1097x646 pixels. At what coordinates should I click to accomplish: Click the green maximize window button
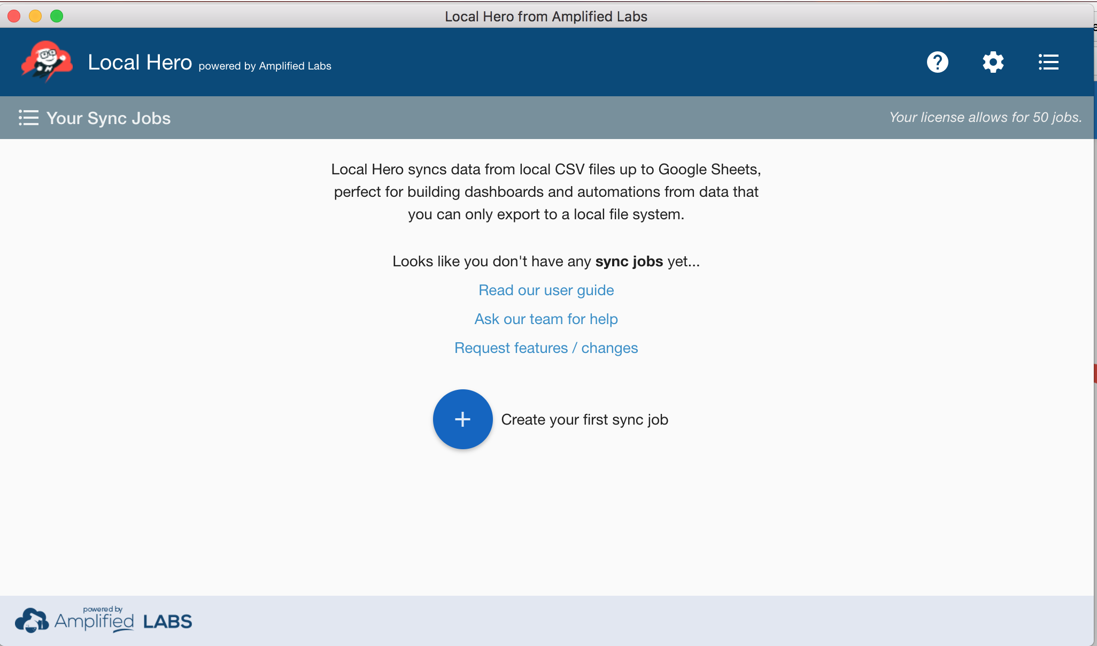click(x=57, y=16)
